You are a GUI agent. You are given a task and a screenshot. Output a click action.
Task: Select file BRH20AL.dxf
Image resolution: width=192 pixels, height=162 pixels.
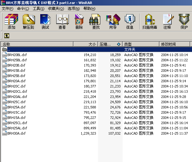tap(17, 97)
